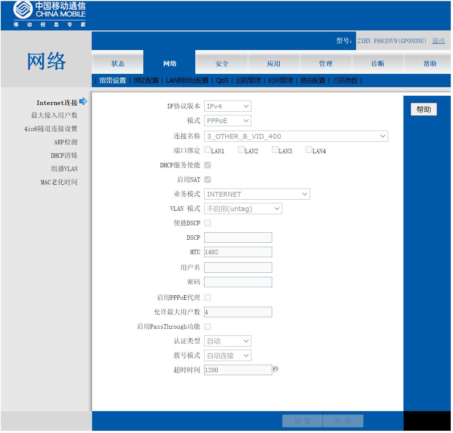The image size is (453, 433).
Task: Switch to the 管理 tab
Action: 326,63
